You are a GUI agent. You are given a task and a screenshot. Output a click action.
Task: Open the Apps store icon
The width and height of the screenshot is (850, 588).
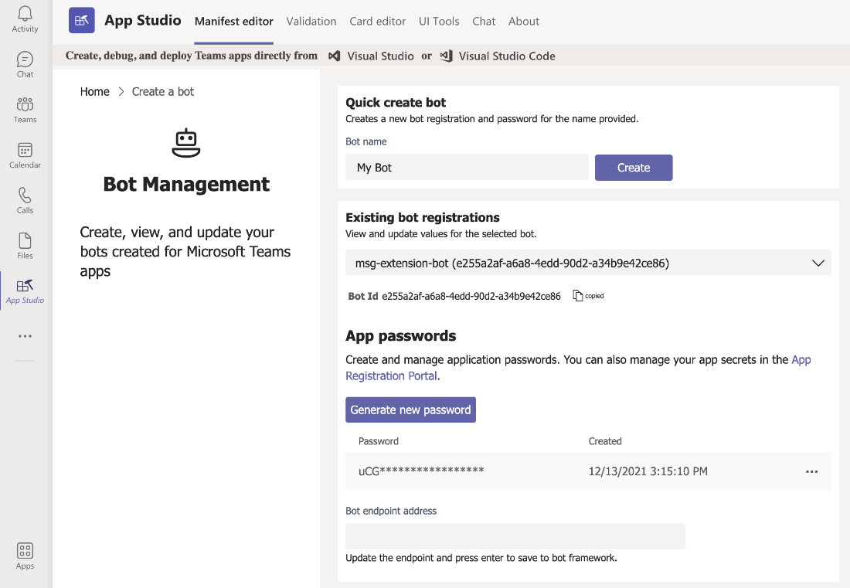[x=25, y=556]
